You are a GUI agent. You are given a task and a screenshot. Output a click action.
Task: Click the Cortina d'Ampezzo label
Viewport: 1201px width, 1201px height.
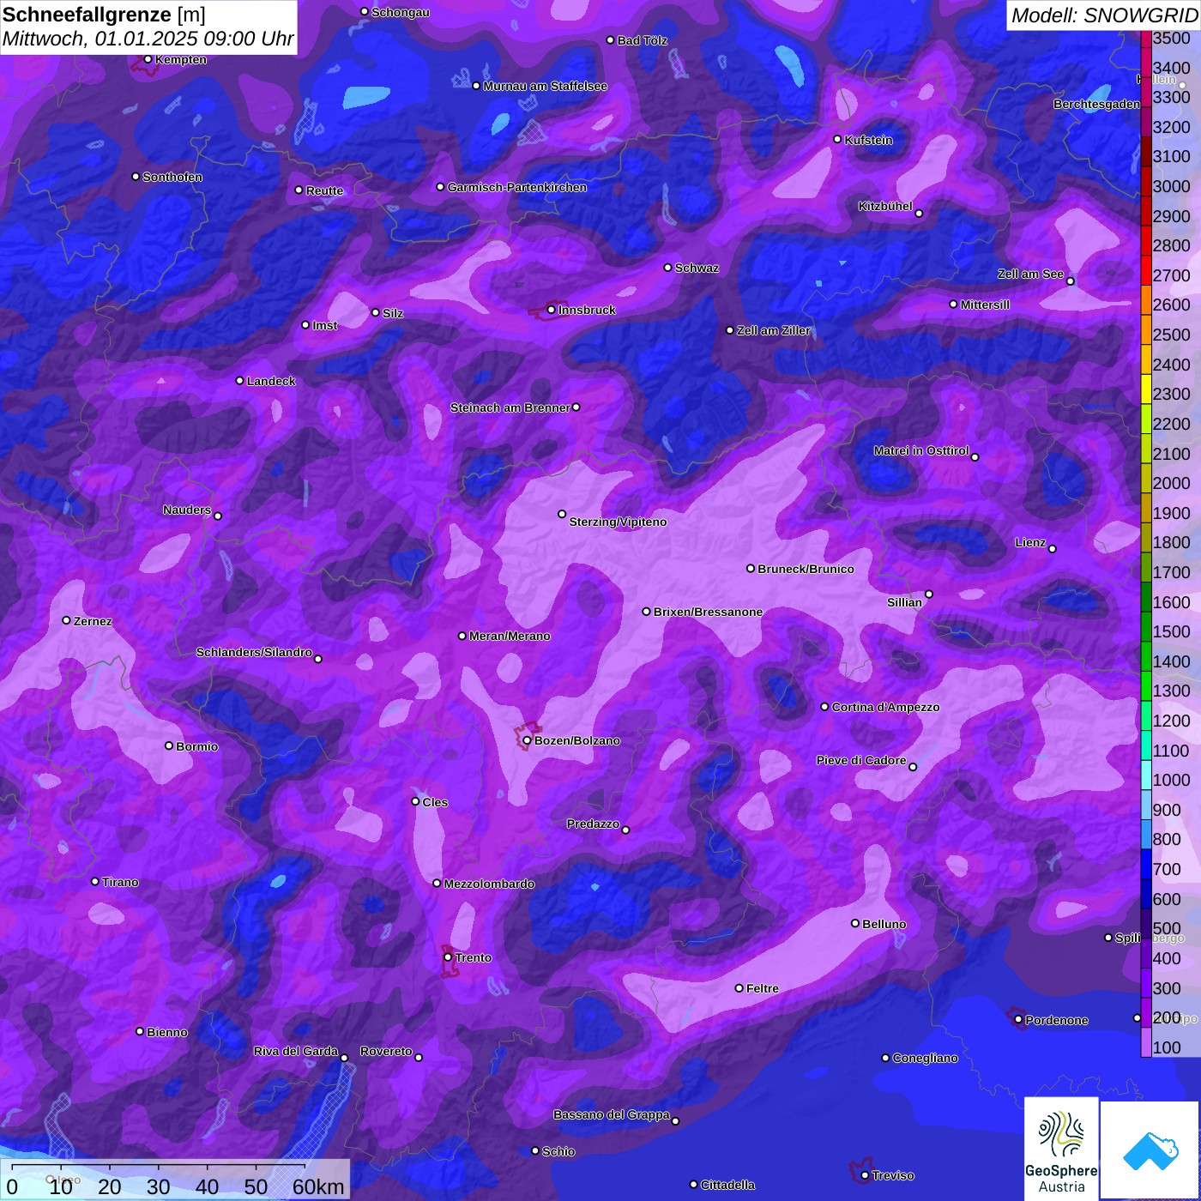(x=885, y=707)
